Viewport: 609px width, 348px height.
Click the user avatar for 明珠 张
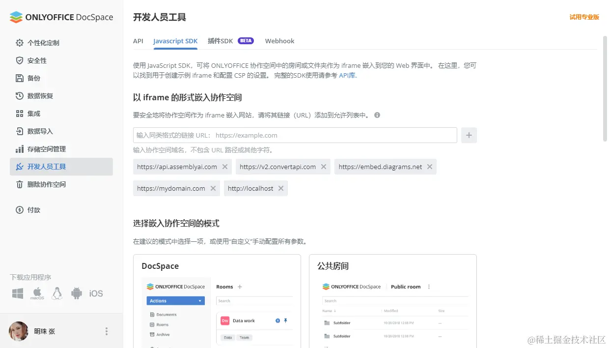coord(19,331)
